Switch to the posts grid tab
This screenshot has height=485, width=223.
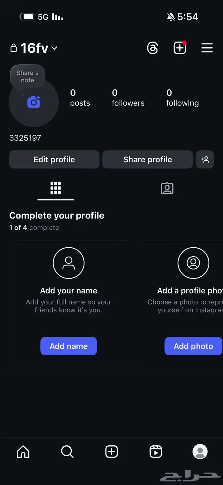pyautogui.click(x=55, y=189)
